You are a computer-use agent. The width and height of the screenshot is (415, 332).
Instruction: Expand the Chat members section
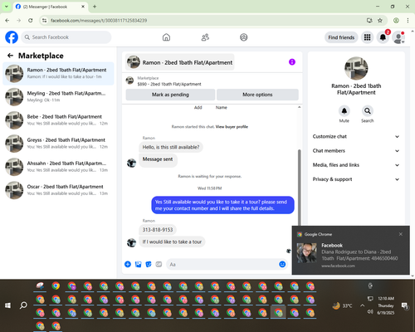click(356, 151)
